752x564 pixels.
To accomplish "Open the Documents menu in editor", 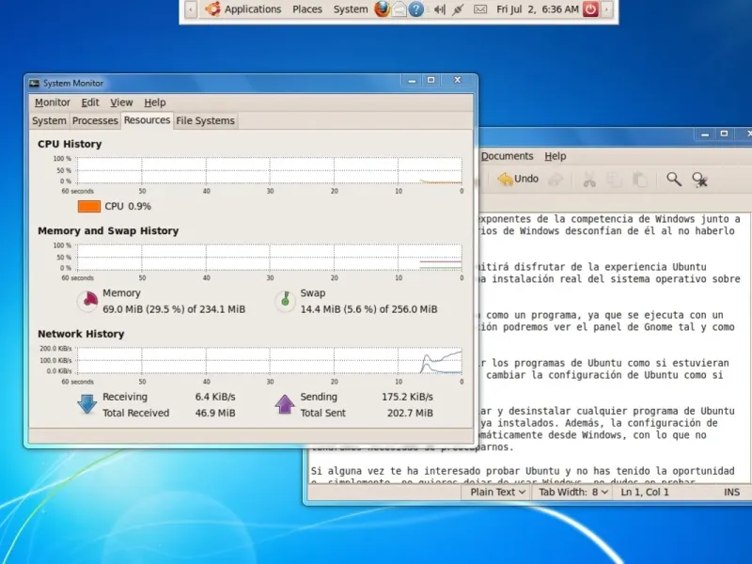I will click(x=507, y=156).
